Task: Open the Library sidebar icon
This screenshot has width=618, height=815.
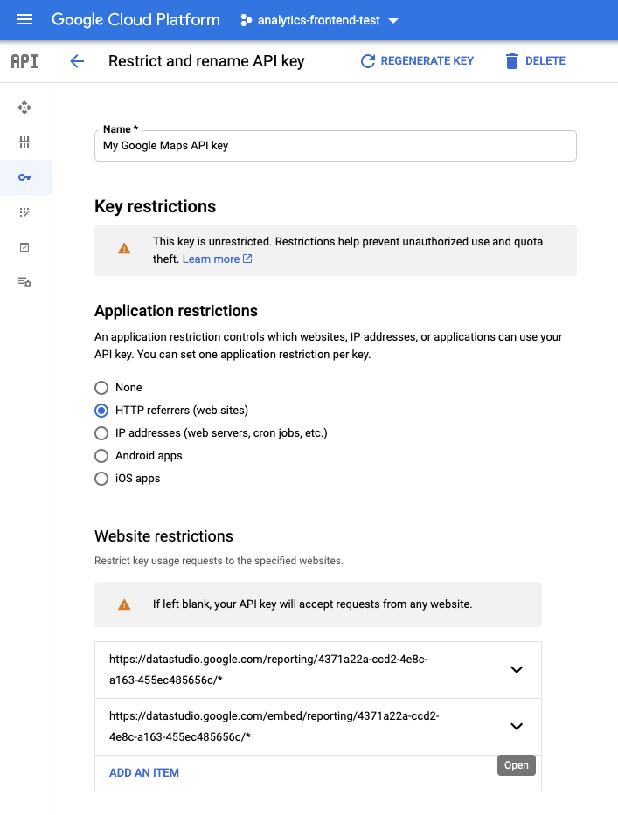Action: 24,142
